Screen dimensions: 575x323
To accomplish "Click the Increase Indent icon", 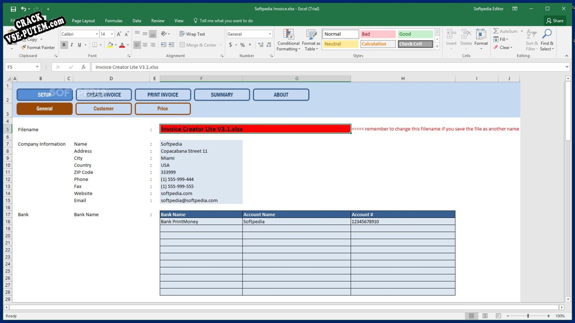I will [x=171, y=45].
